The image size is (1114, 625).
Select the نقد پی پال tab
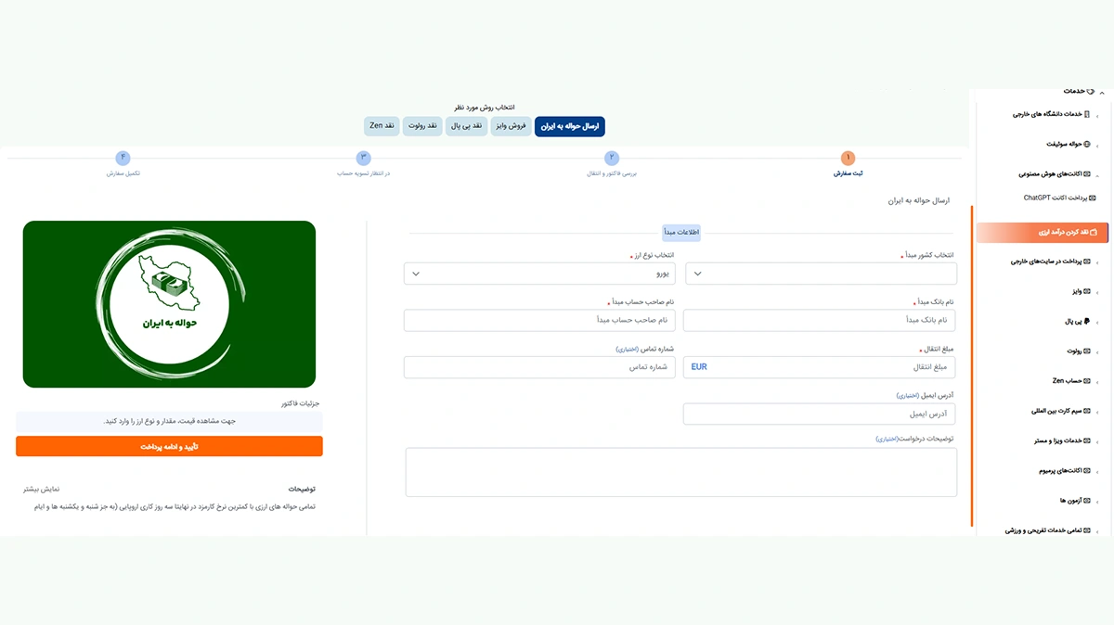tap(465, 126)
